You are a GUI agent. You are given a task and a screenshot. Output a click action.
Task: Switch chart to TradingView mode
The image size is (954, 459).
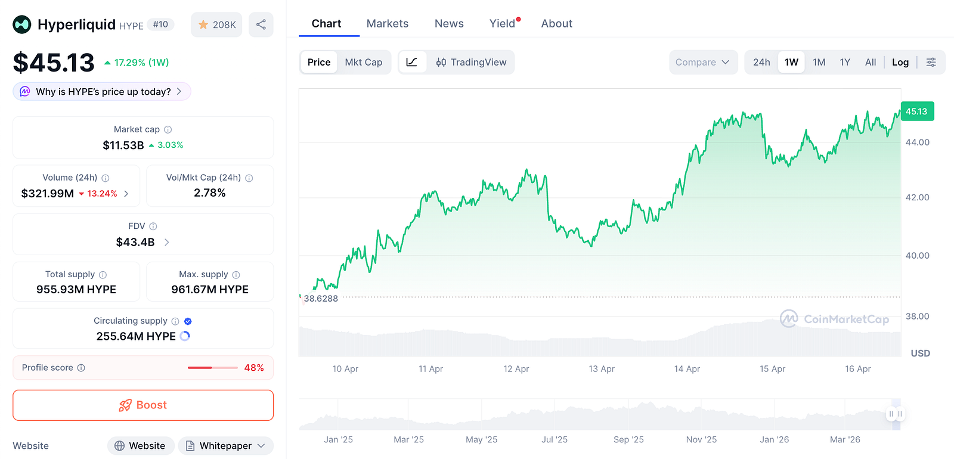tap(471, 62)
